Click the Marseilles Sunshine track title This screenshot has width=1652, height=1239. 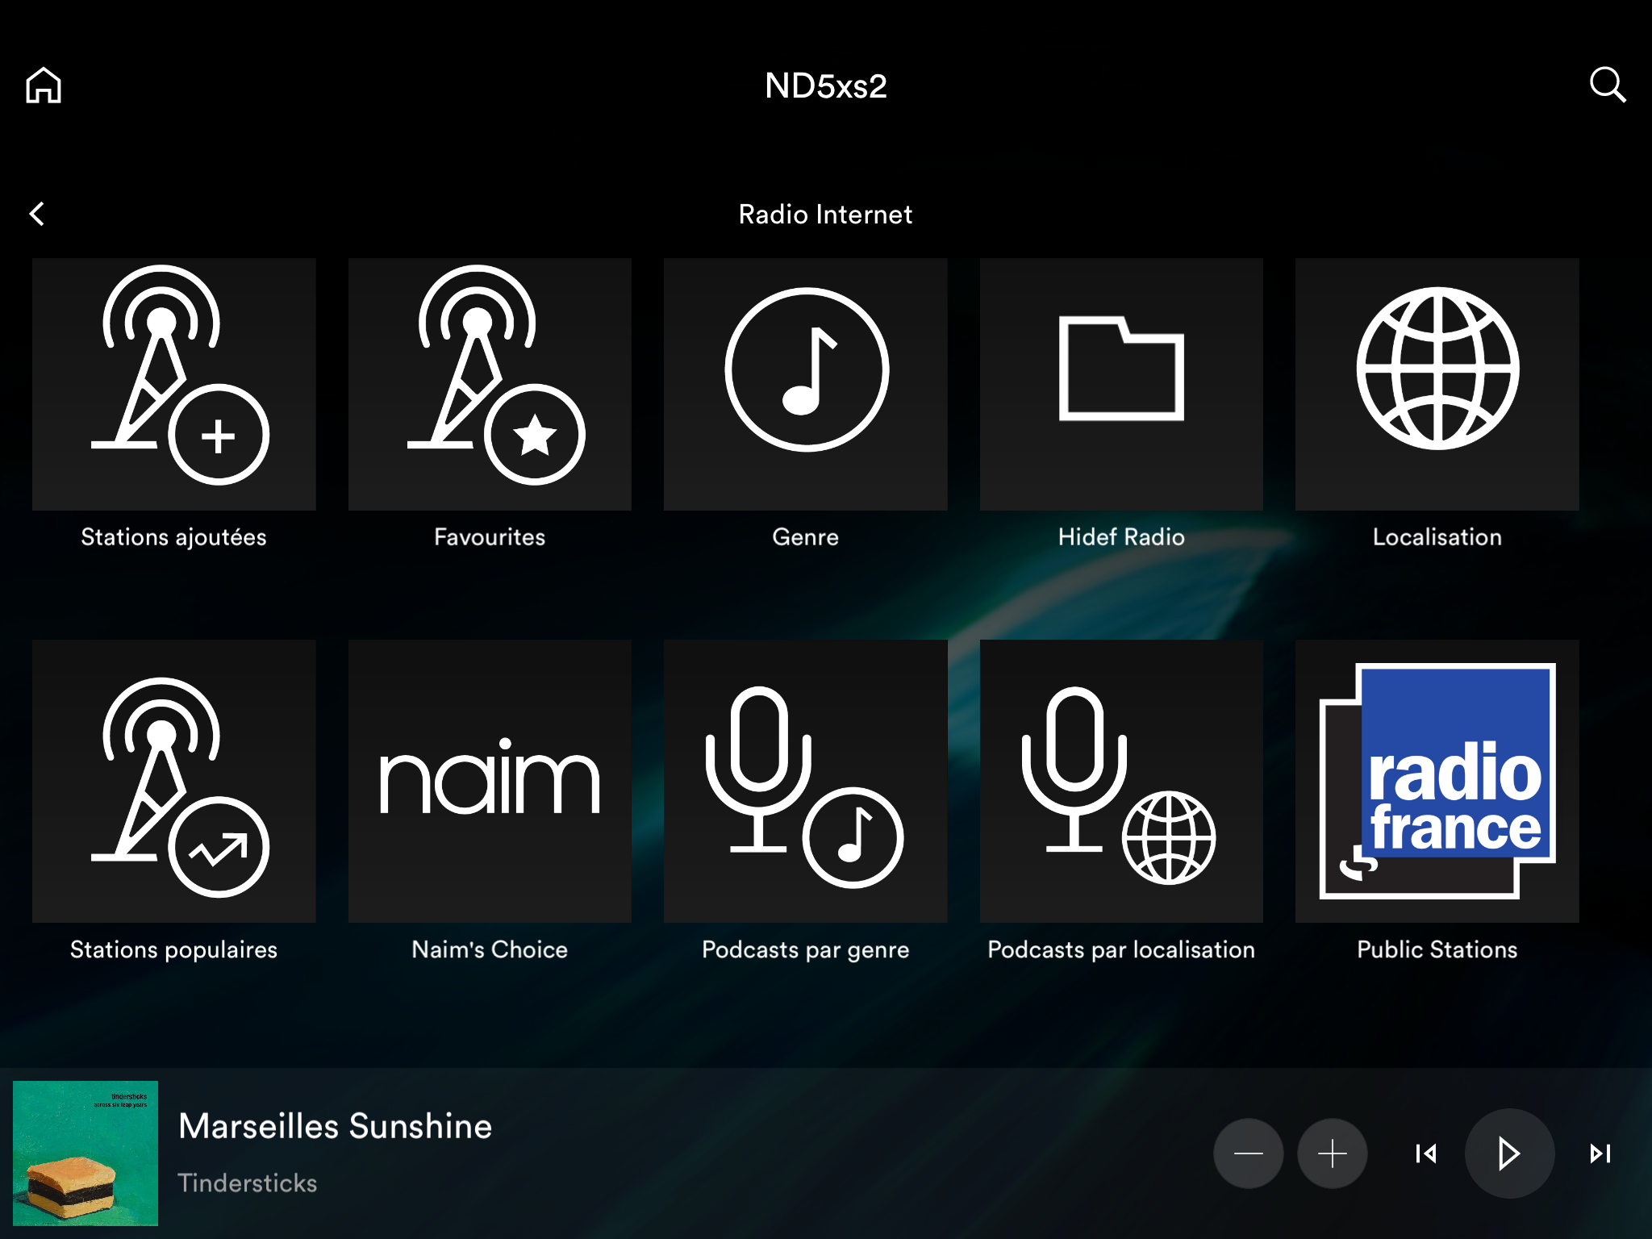click(335, 1126)
